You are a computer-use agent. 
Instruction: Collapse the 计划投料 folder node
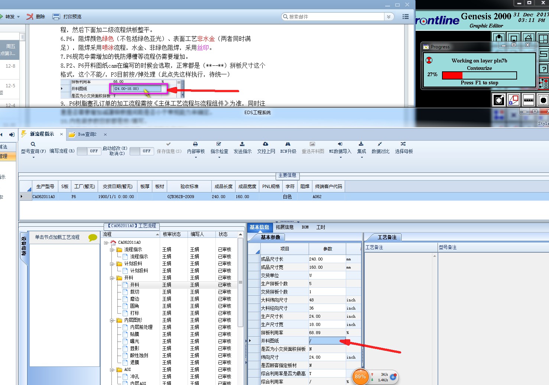click(x=112, y=264)
